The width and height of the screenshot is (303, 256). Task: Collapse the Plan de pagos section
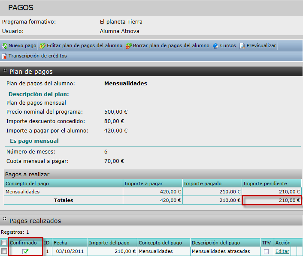point(5,70)
